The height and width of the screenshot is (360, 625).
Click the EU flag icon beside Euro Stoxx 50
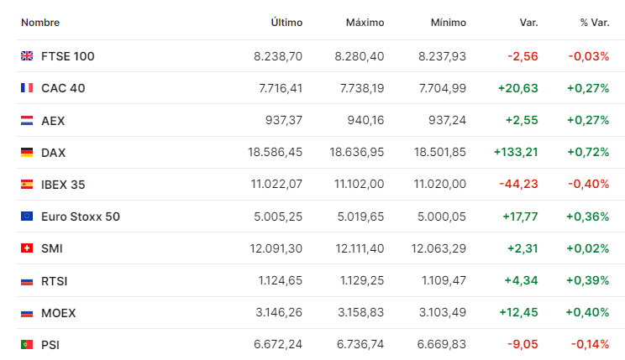pyautogui.click(x=27, y=217)
